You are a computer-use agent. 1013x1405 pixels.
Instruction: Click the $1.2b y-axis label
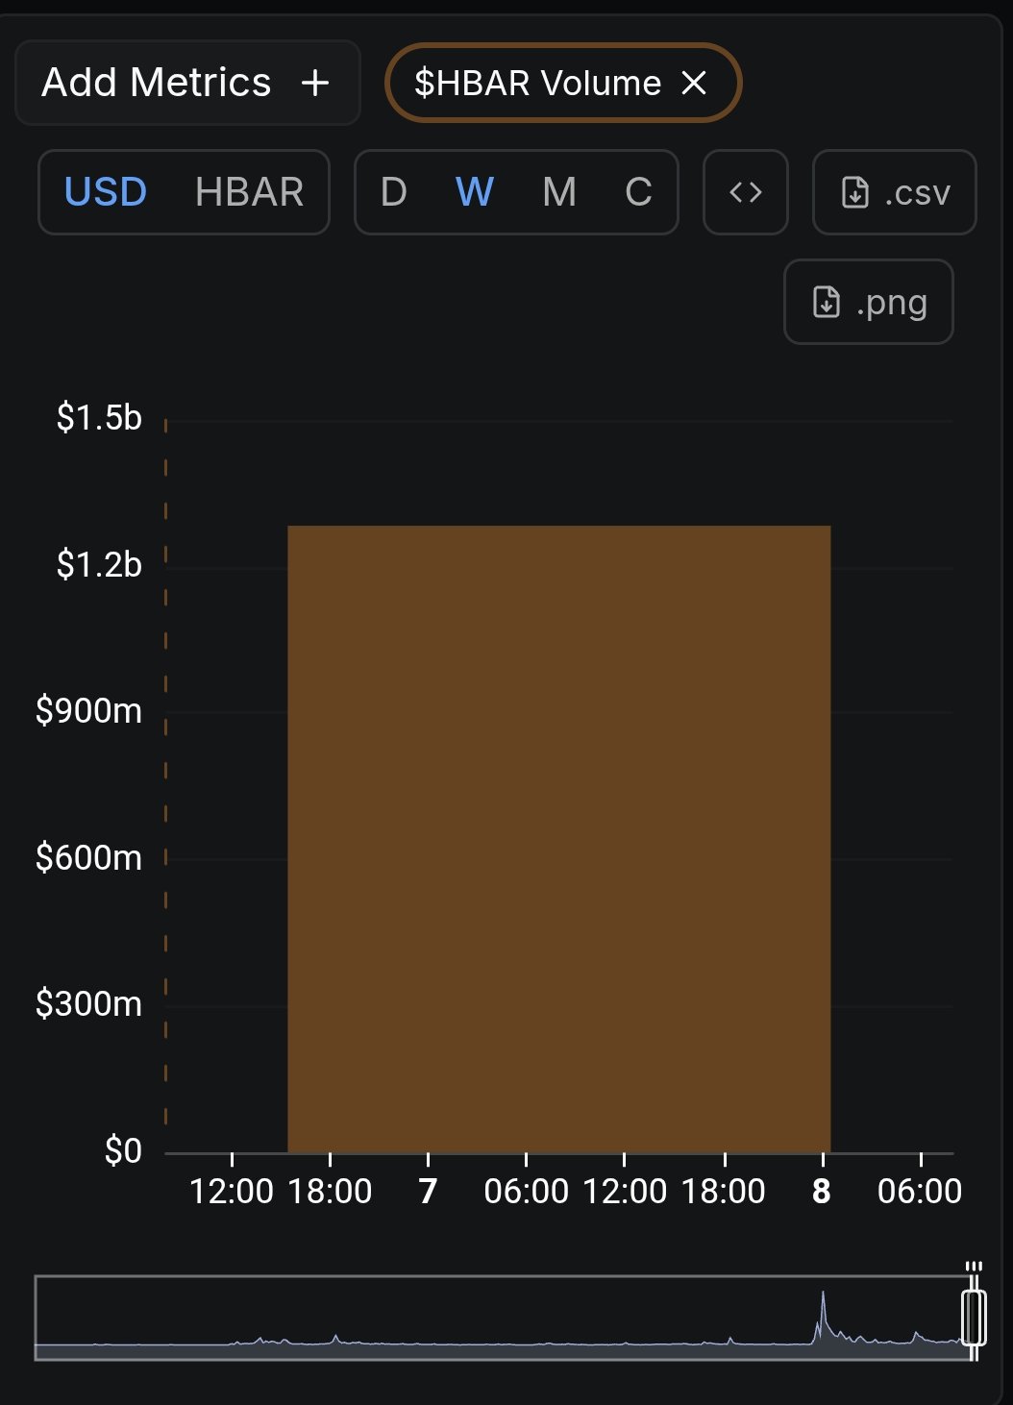[x=99, y=565]
